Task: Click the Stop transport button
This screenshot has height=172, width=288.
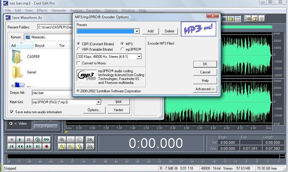Action: click(11, 140)
